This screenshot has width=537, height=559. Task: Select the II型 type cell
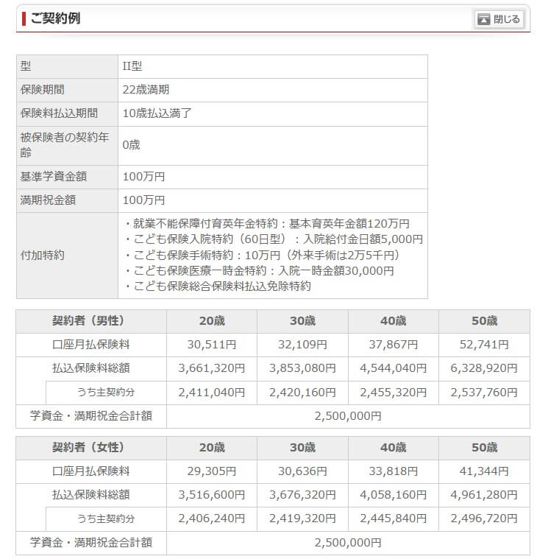click(x=137, y=66)
